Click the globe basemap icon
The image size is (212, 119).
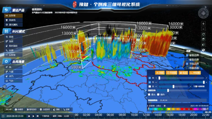pyautogui.click(x=203, y=50)
